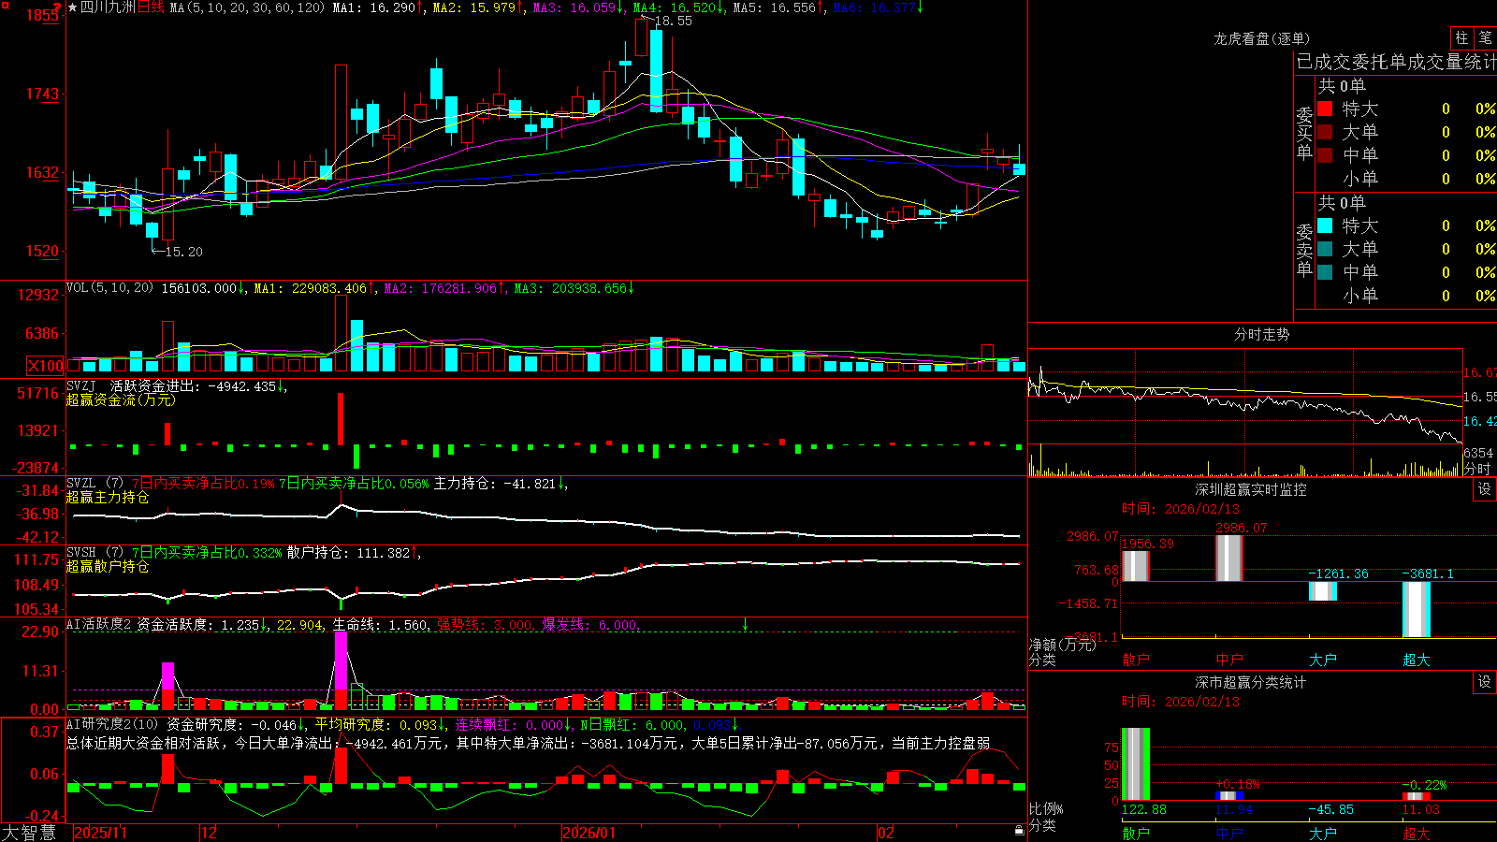Screen dimensions: 1497x842
Task: Click the 深市超赢分类统计 panel title
Action: (1250, 682)
